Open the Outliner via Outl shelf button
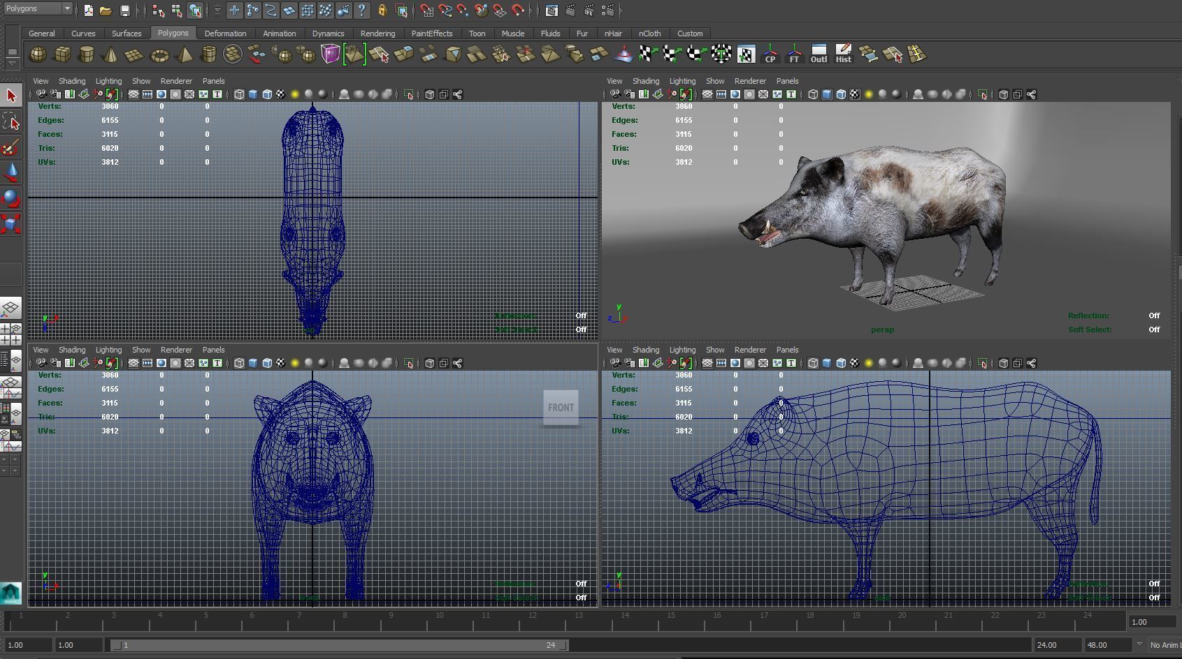The height and width of the screenshot is (659, 1182). [x=819, y=54]
